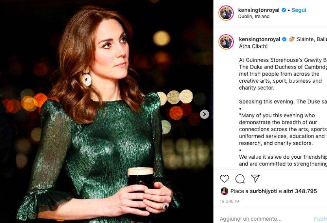Screen dimensions: 327x223
Task: Click surbhijyoti's small avatar in the likes row
Action: [x=225, y=191]
